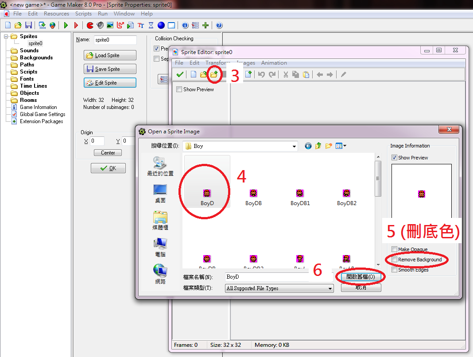Enable Show Preview in Sprite Editor
The image size is (473, 357).
pyautogui.click(x=179, y=89)
